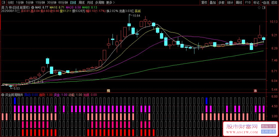Image resolution: width=279 pixels, height=137 pixels.
Task: Click the 叠加 overlay button
Action: (213, 3)
